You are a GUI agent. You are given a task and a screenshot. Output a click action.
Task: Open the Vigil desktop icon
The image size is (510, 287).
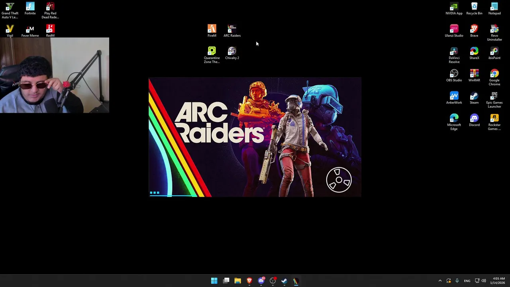pos(10,31)
